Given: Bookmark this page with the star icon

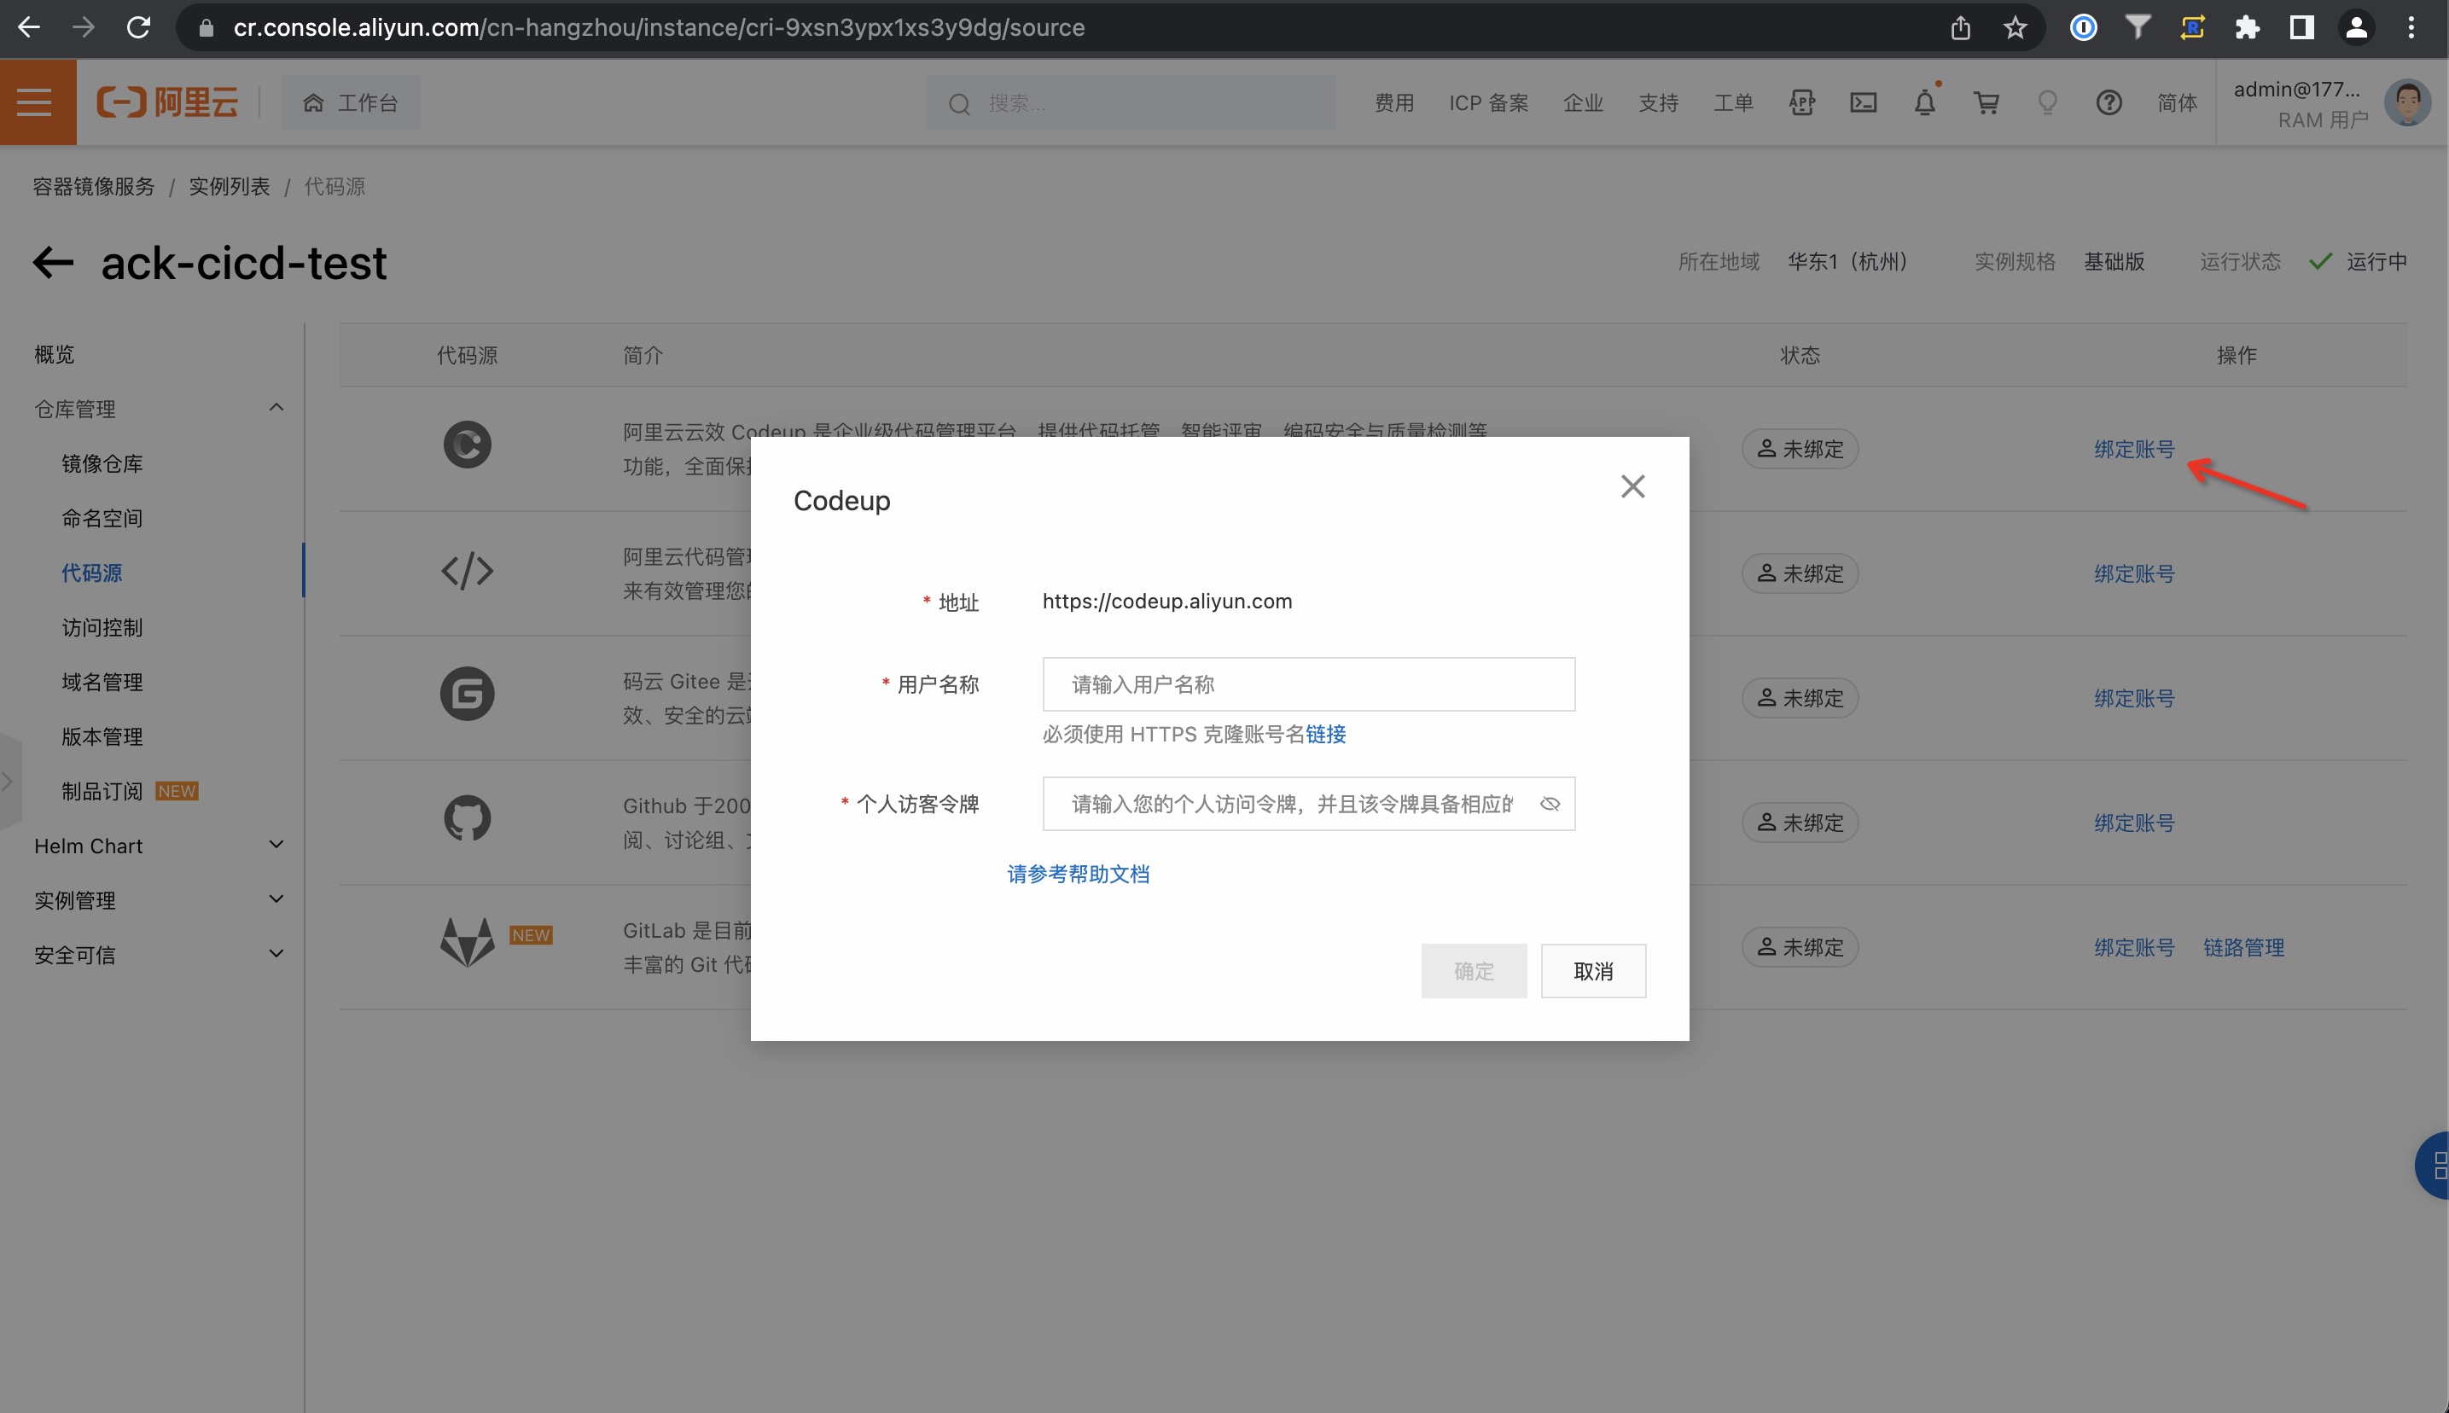Looking at the screenshot, I should click(x=2016, y=27).
